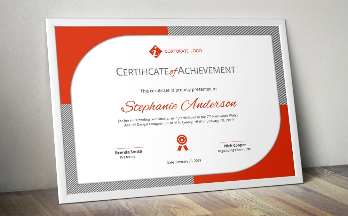This screenshot has height=216, width=348.
Task: Click the "President" title under Brenda Smith
Action: coord(128,157)
